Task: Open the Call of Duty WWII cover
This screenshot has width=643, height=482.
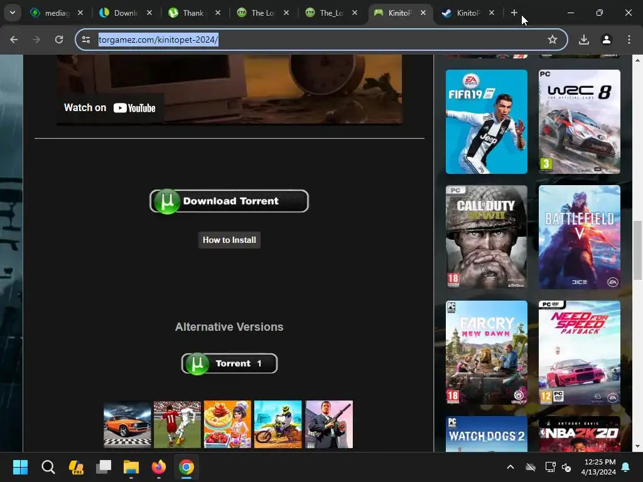Action: 487,237
